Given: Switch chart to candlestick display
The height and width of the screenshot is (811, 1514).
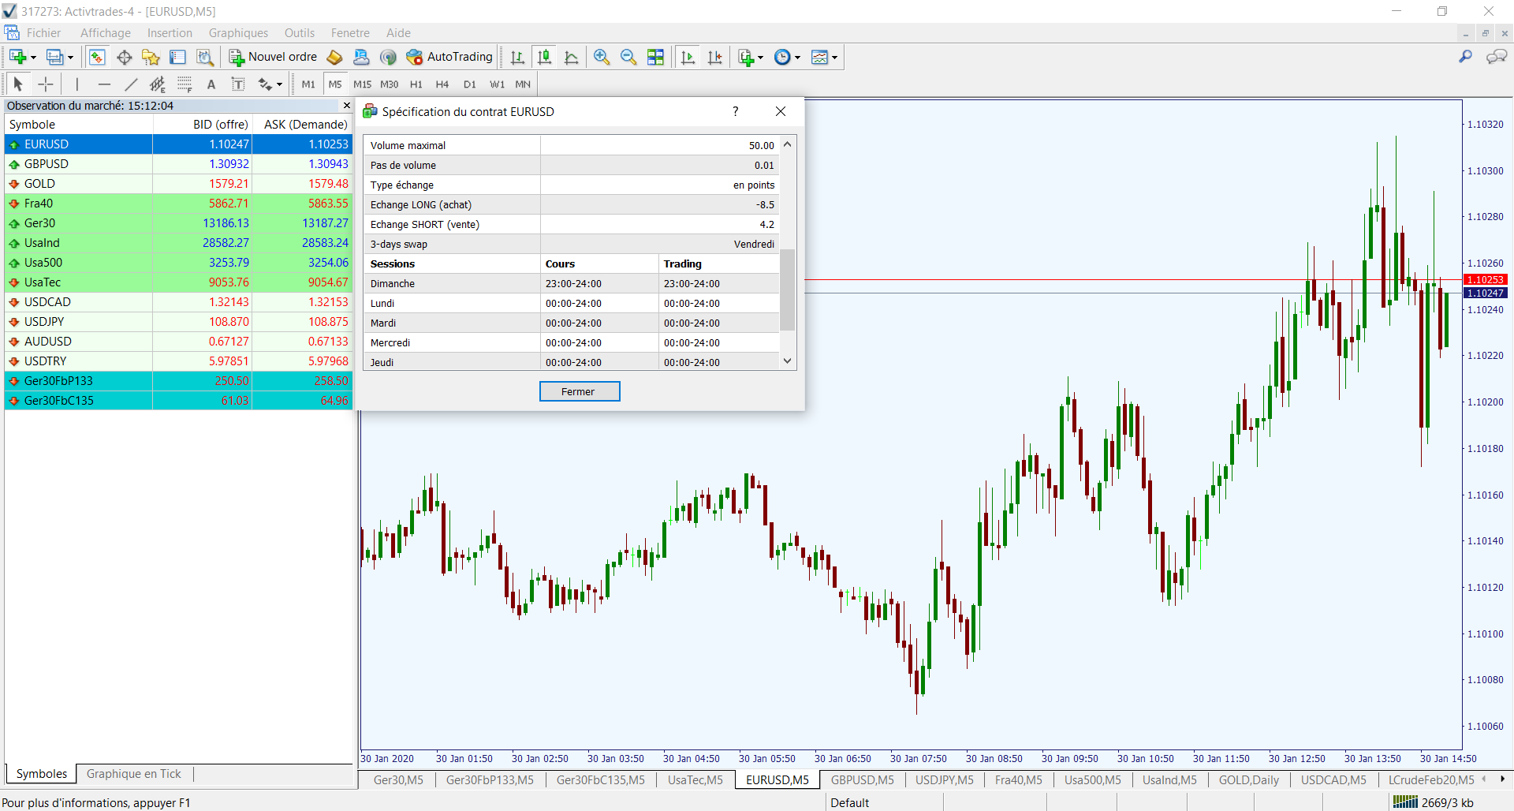Looking at the screenshot, I should point(544,57).
